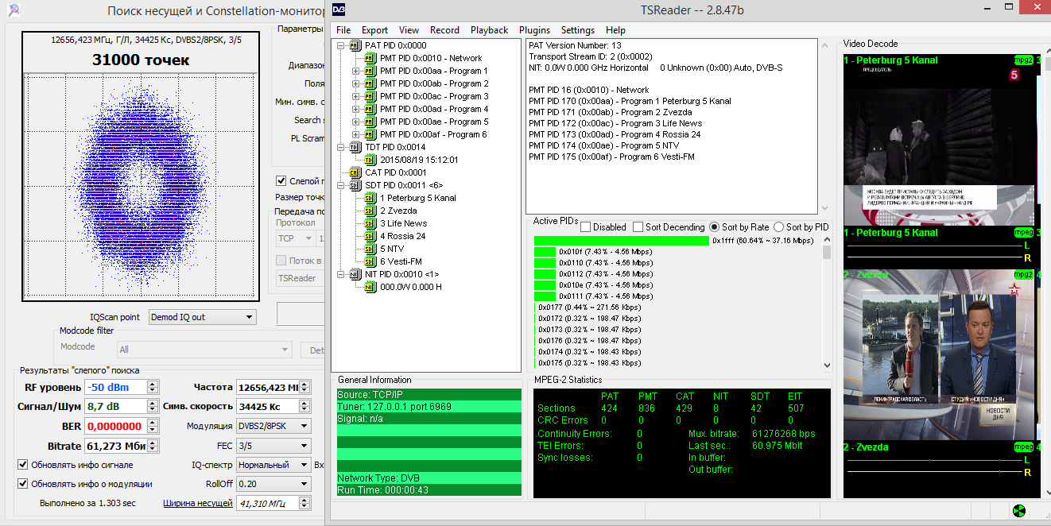The height and width of the screenshot is (526, 1051).
Task: Click the TDT icon beside 2015/08/19 timestamp
Action: [x=370, y=160]
